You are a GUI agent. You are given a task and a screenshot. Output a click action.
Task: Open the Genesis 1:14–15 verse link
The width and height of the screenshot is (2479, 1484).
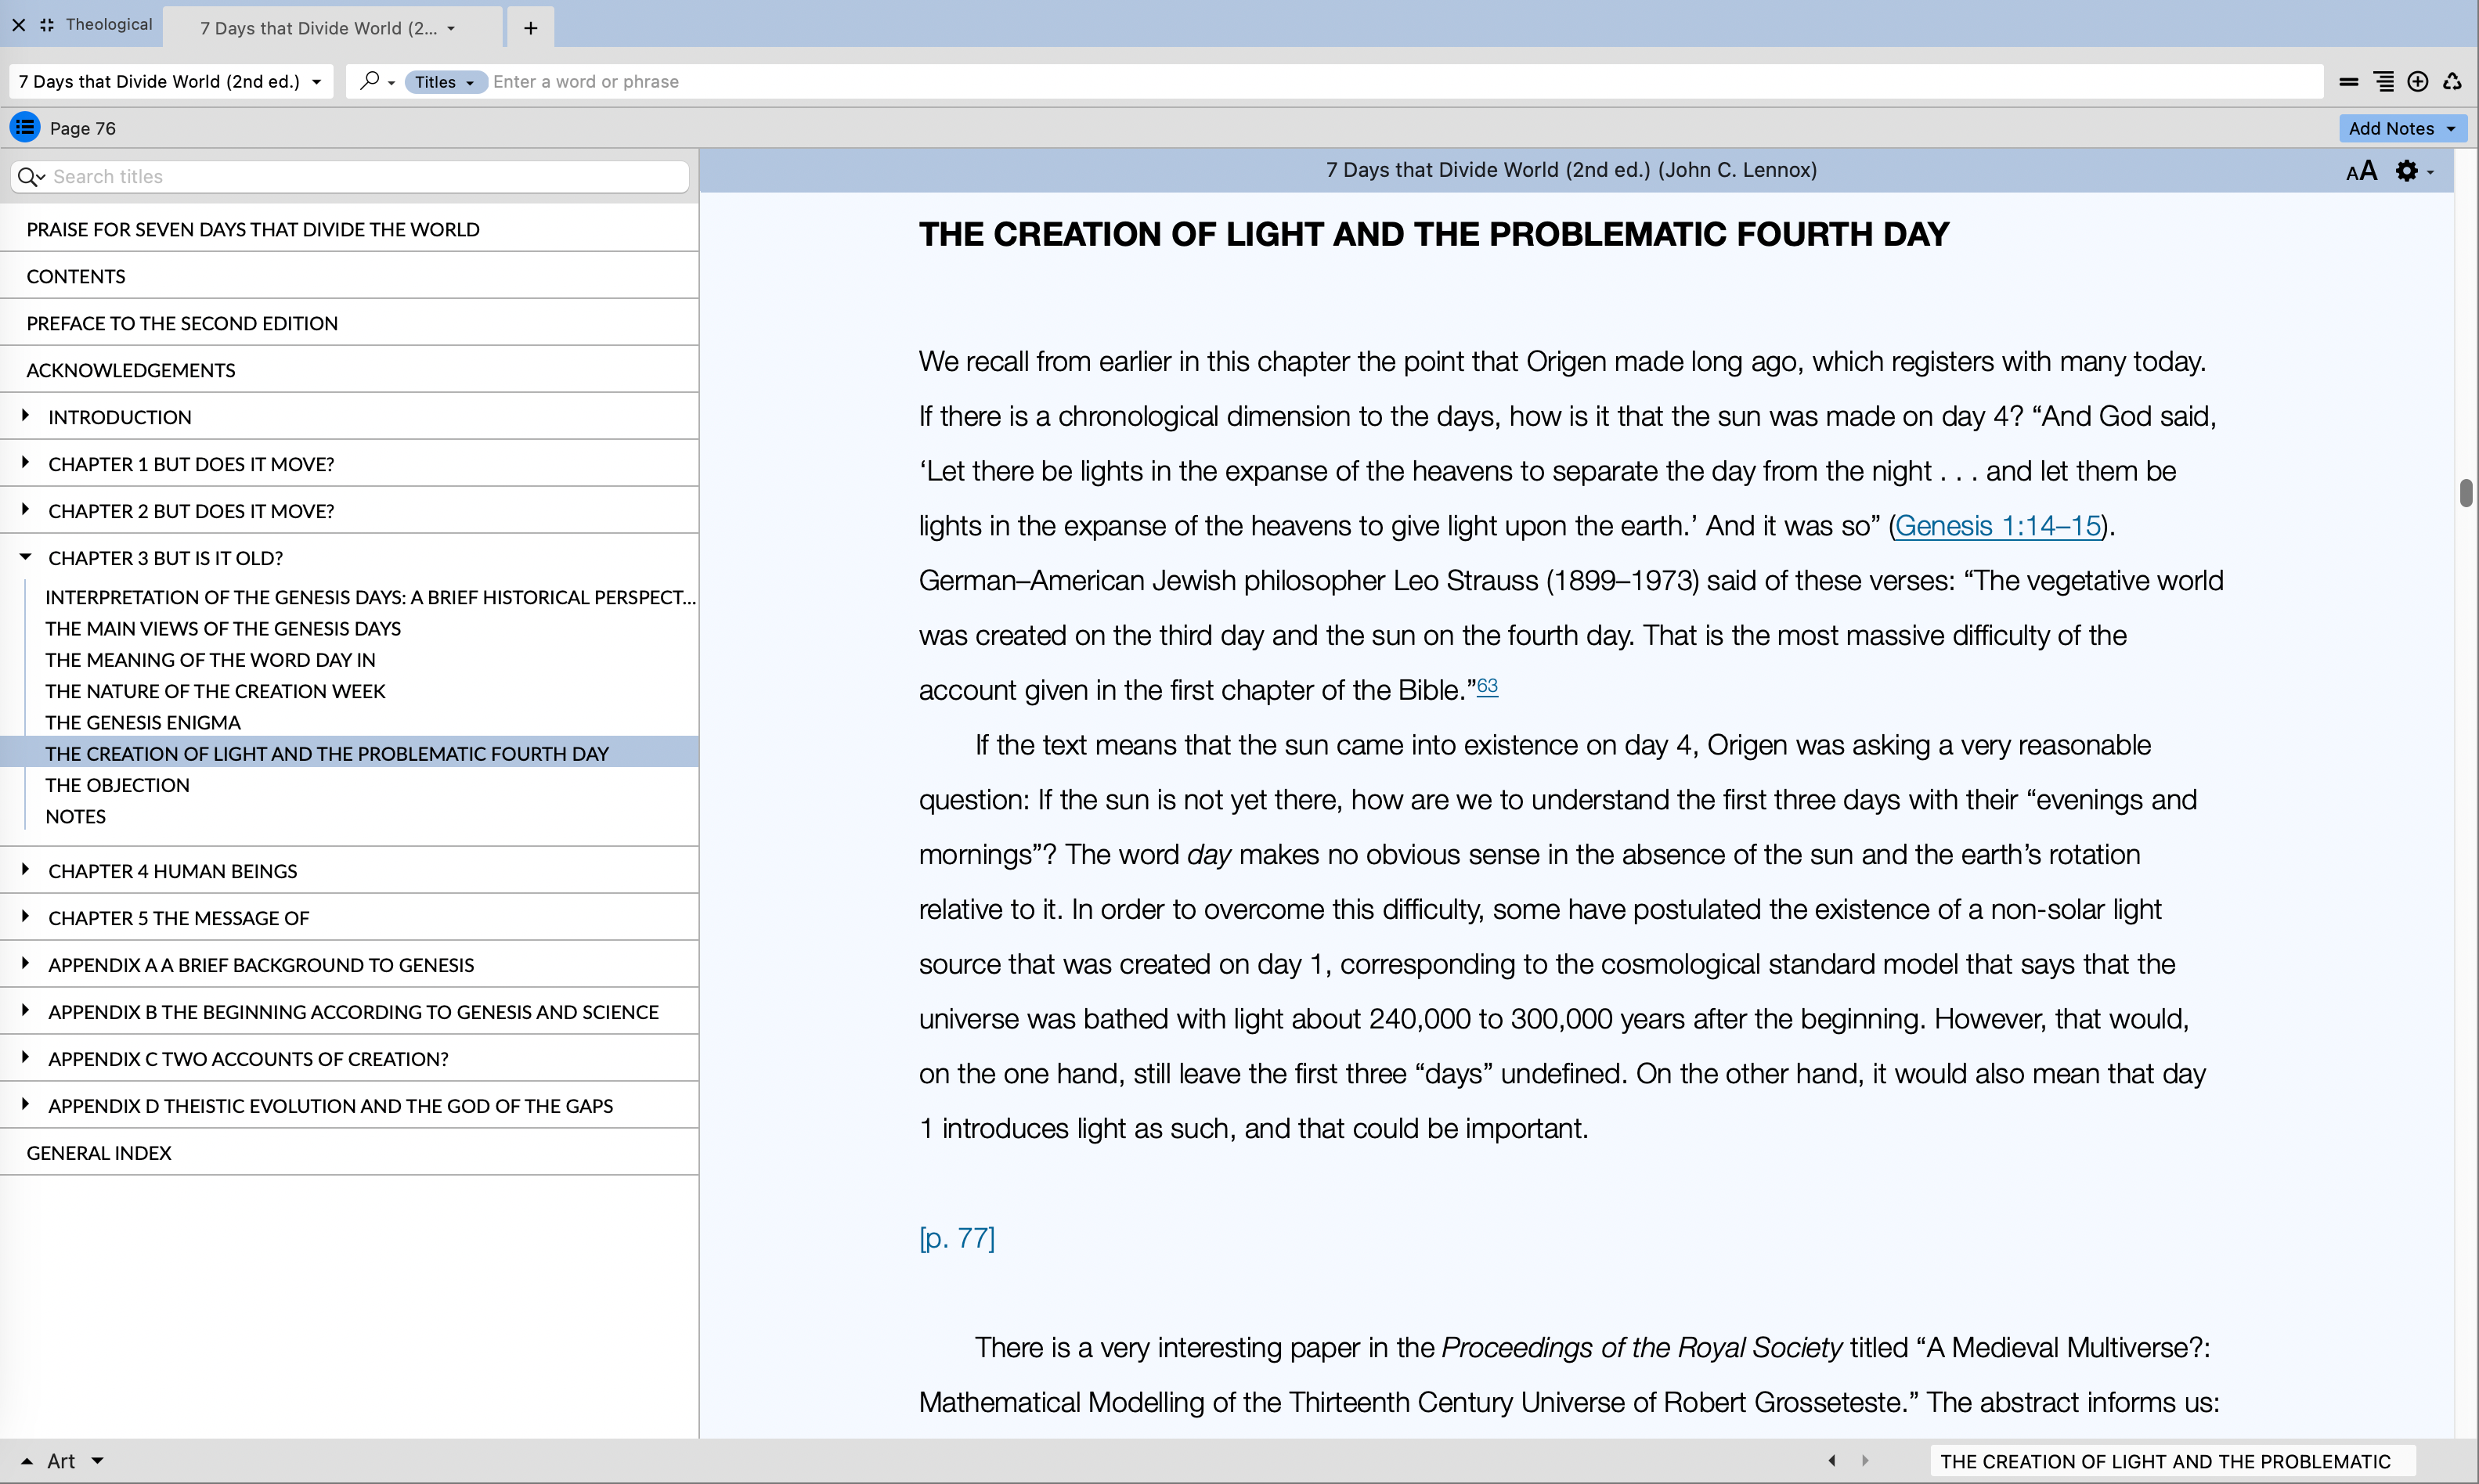click(x=1997, y=526)
